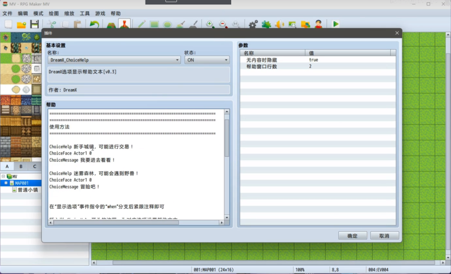Select MAP001 in the map tree

(21, 183)
